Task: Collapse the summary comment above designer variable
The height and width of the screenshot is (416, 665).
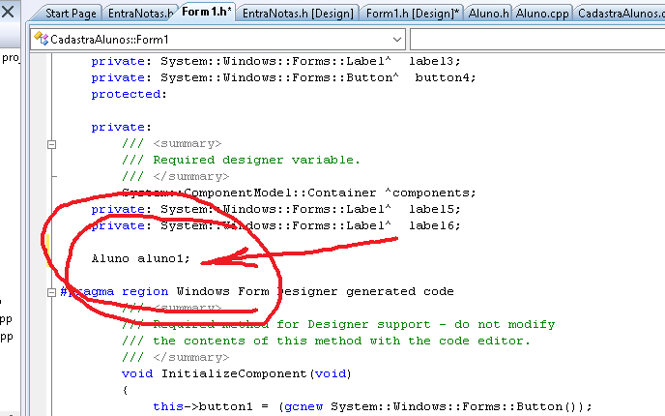Action: pyautogui.click(x=52, y=144)
